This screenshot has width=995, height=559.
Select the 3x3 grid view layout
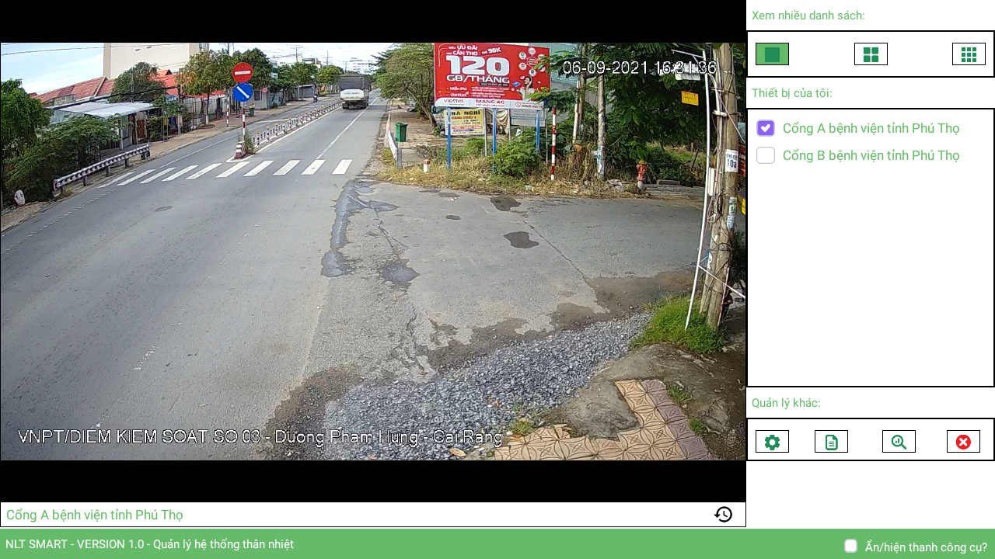969,54
